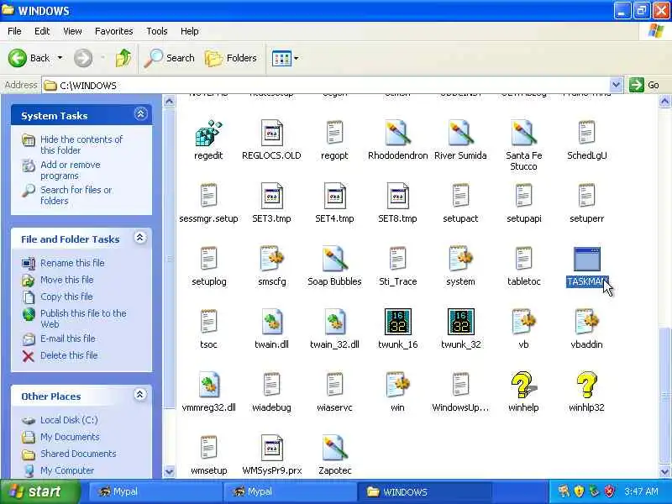672x504 pixels.
Task: Select the WMSysPr9.prx file icon
Action: (271, 448)
